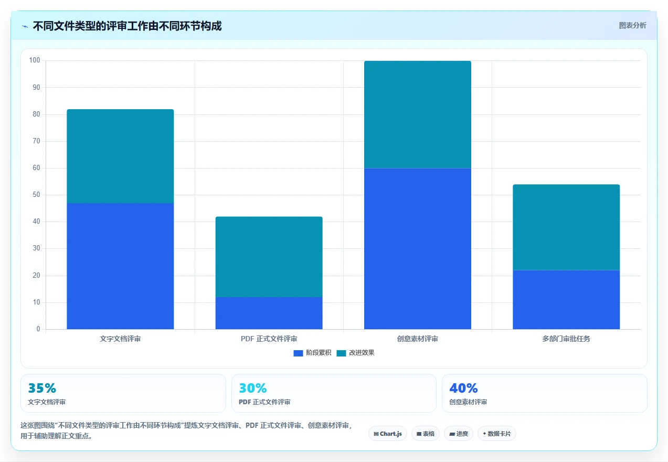Click the teal 改进效果 legend color box
This screenshot has height=462, width=668.
pos(341,353)
